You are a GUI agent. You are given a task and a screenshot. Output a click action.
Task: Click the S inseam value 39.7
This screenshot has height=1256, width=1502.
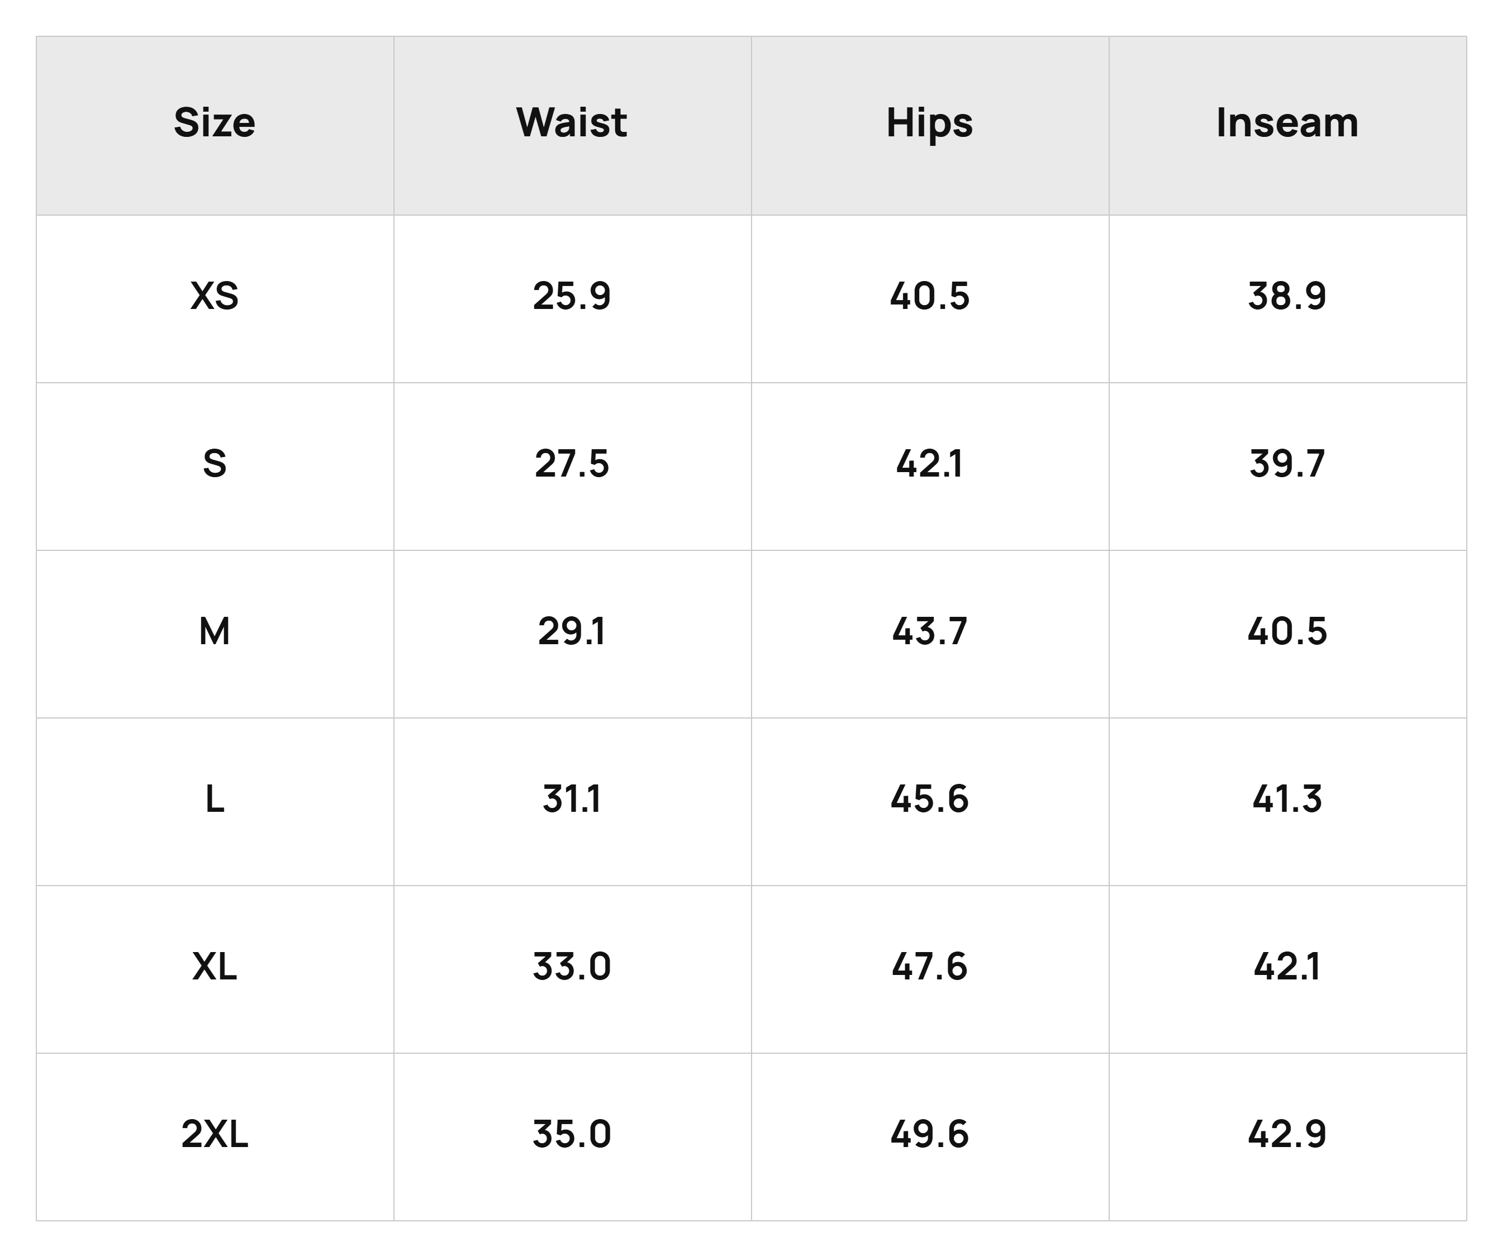coord(1287,464)
